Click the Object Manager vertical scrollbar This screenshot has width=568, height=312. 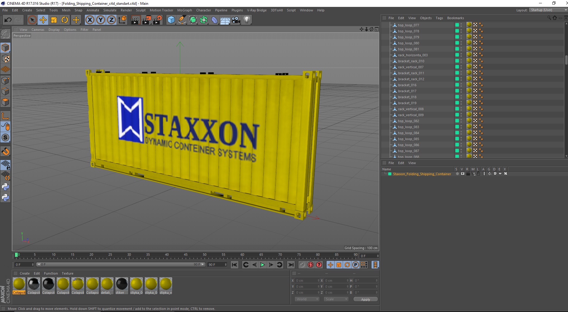tap(566, 60)
